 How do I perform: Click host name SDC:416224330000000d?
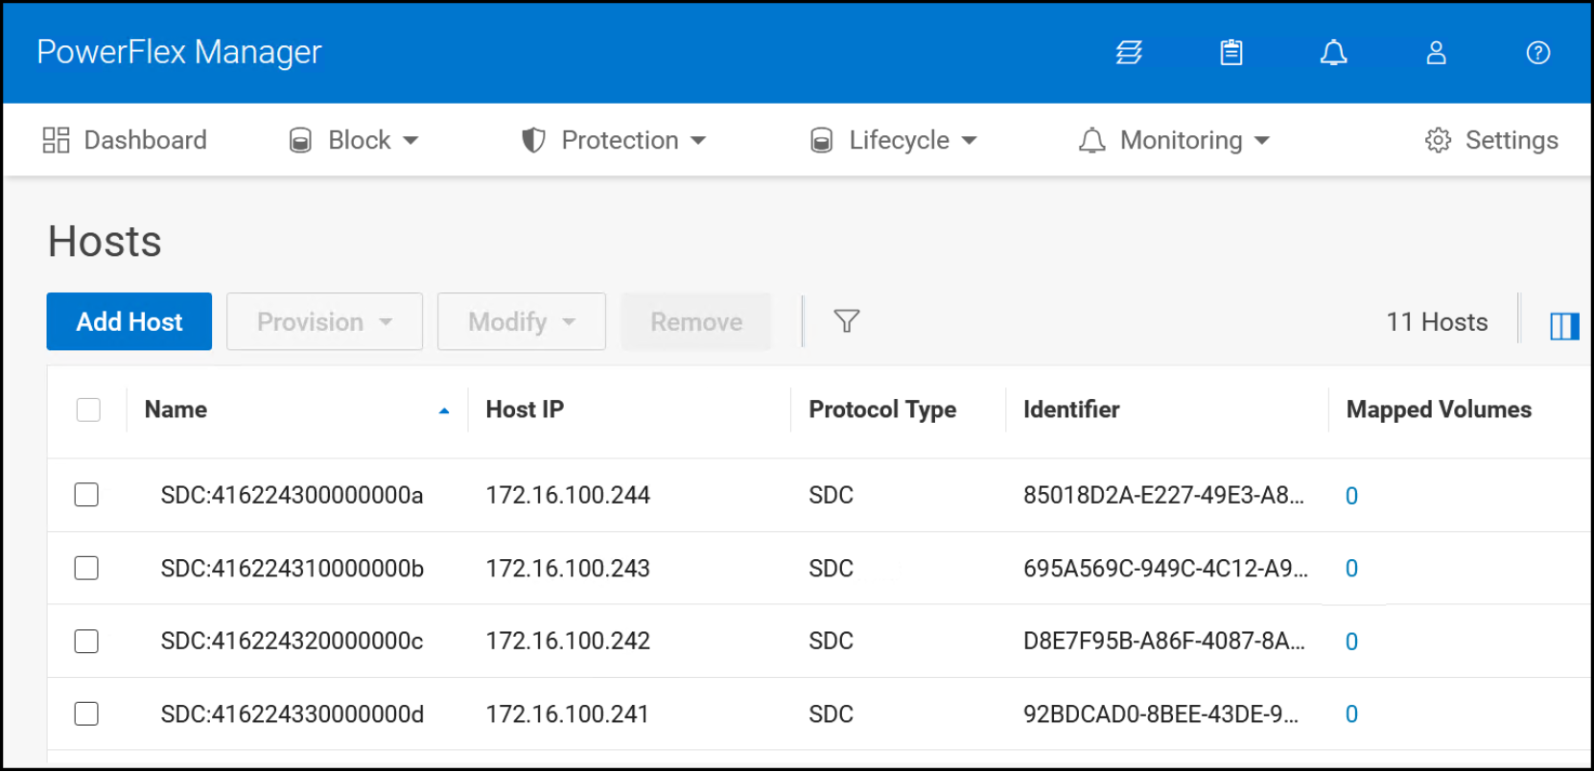click(293, 714)
